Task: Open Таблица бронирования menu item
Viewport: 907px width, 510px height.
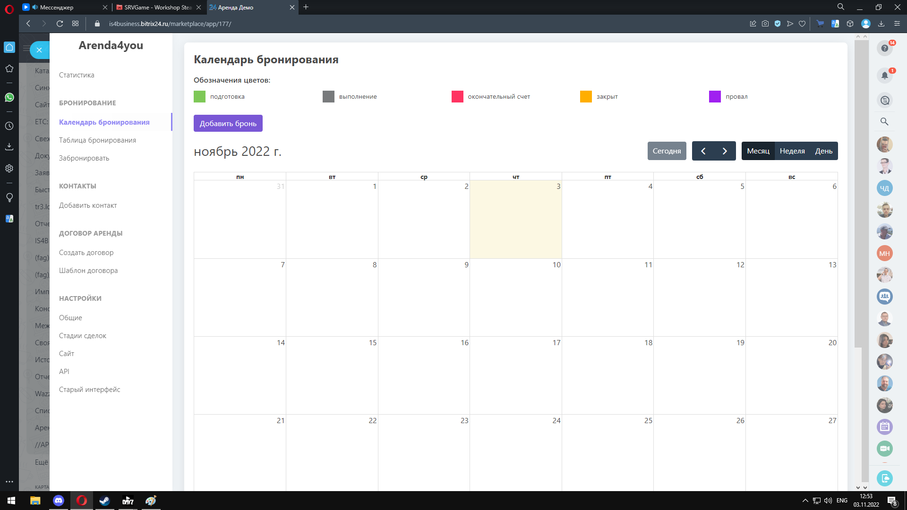Action: pos(97,140)
